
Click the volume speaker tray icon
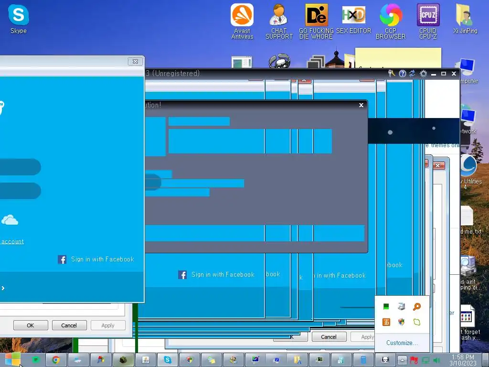pyautogui.click(x=437, y=360)
